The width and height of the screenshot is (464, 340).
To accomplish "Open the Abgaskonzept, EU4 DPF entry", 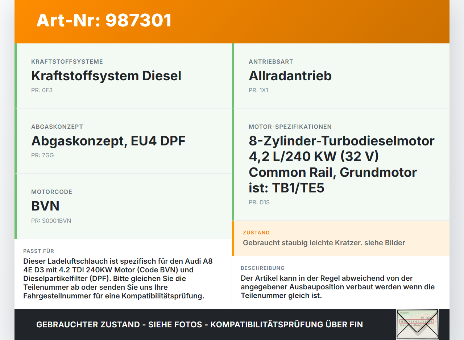I will tap(108, 141).
